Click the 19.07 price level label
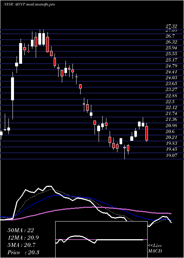This screenshot has height=258, width=184. tap(171, 155)
